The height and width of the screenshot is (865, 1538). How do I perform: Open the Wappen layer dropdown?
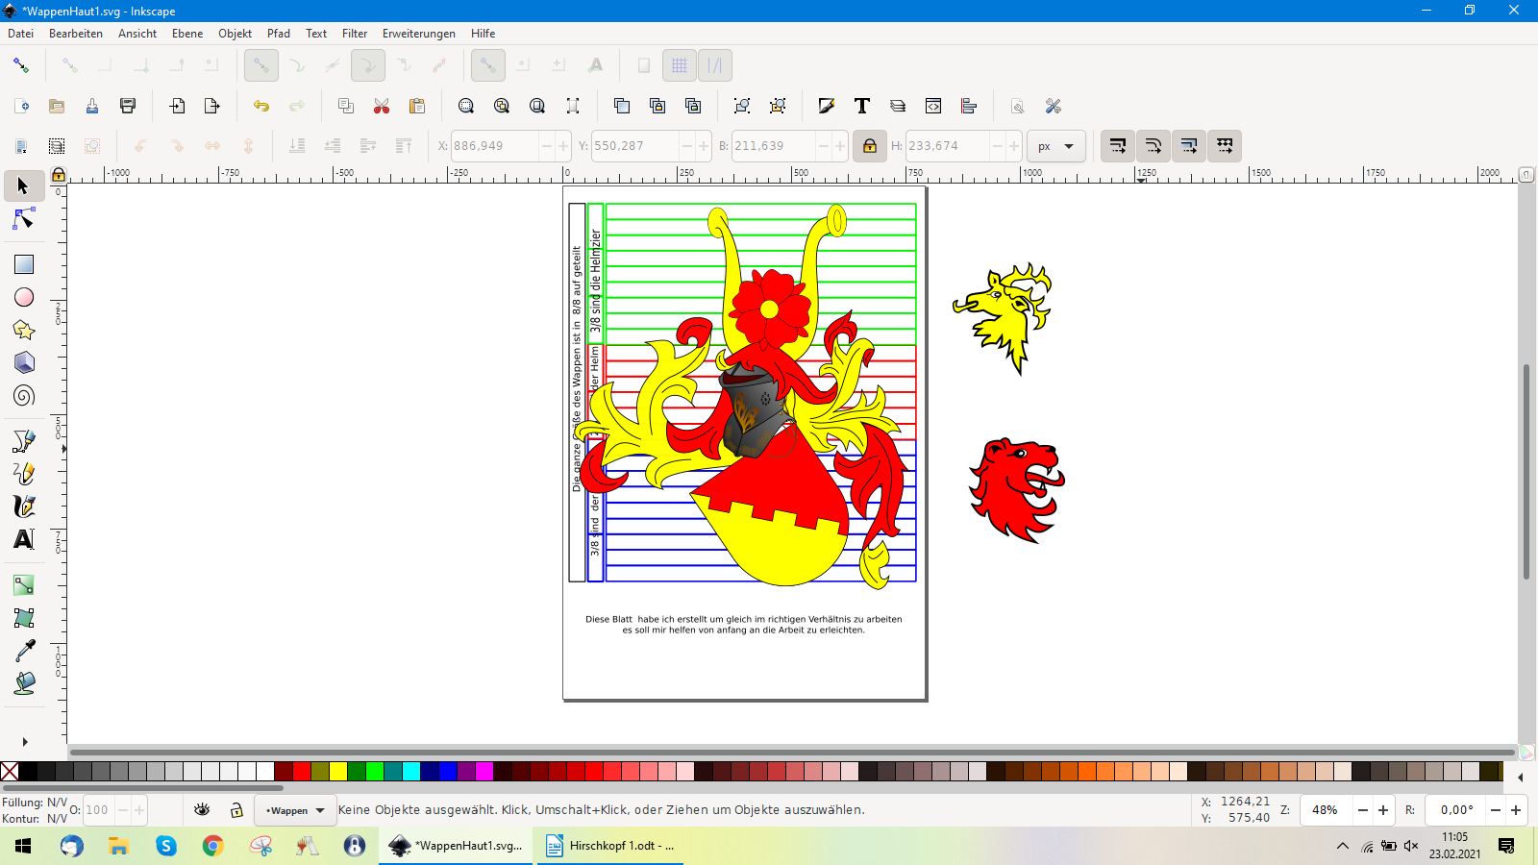[295, 810]
